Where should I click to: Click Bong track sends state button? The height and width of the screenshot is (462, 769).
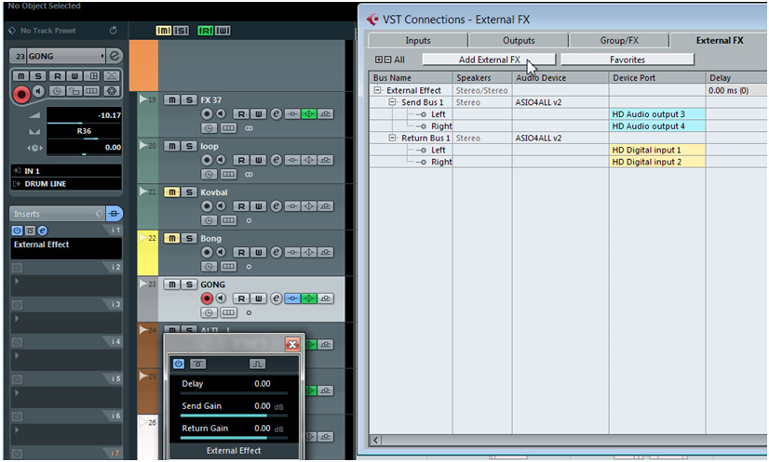pos(325,252)
